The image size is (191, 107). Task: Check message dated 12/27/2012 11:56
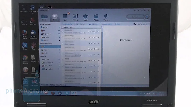tap(62, 43)
